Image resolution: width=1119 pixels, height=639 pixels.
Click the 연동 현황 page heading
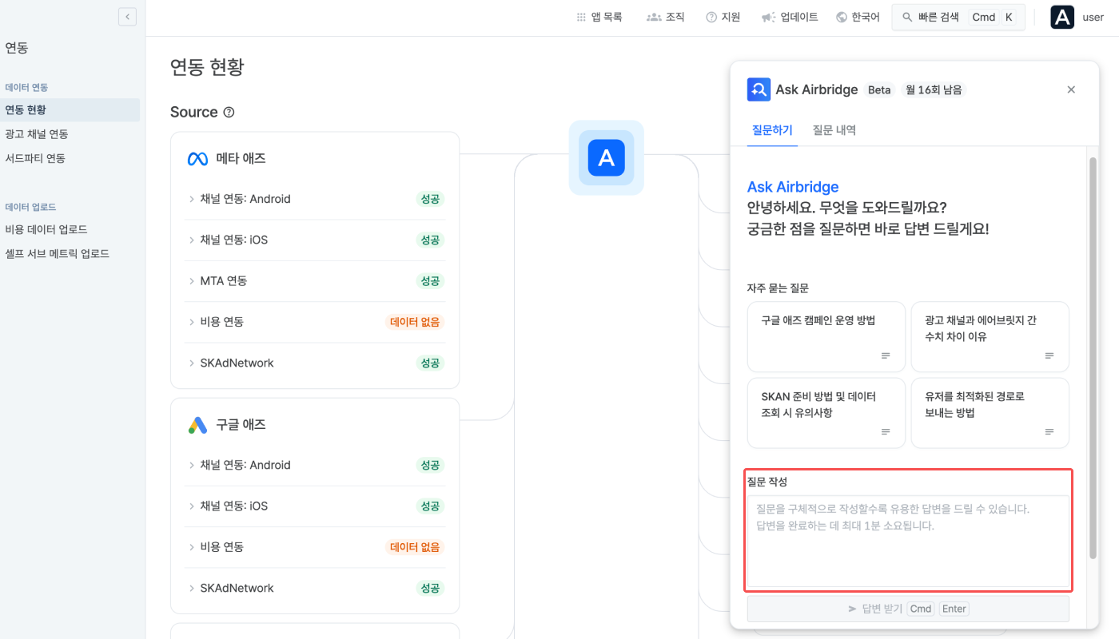coord(207,67)
